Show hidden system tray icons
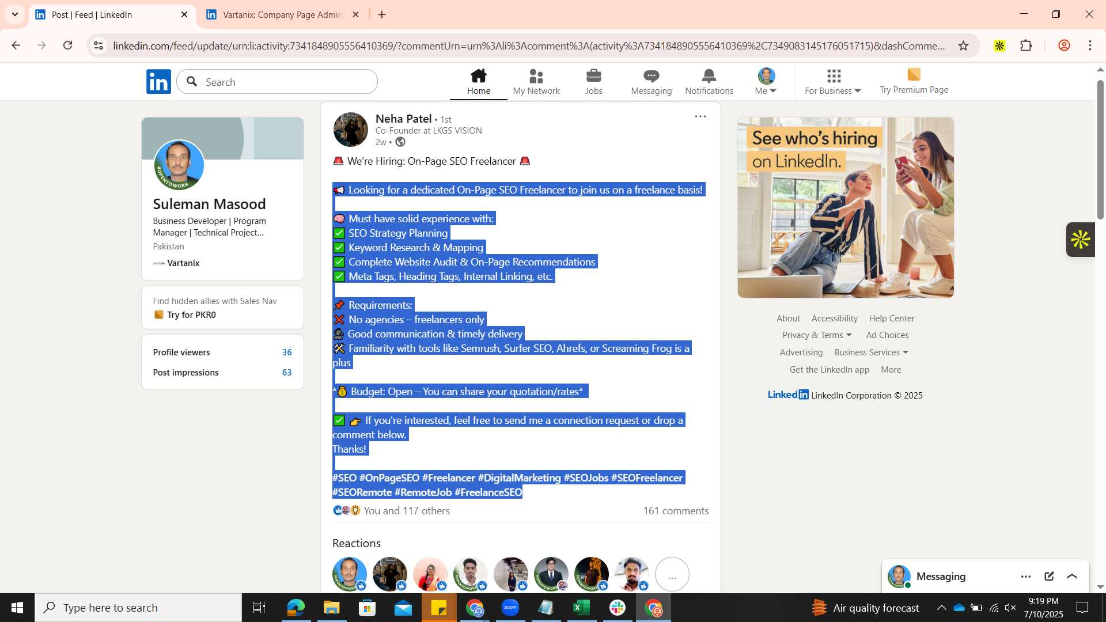 [941, 608]
